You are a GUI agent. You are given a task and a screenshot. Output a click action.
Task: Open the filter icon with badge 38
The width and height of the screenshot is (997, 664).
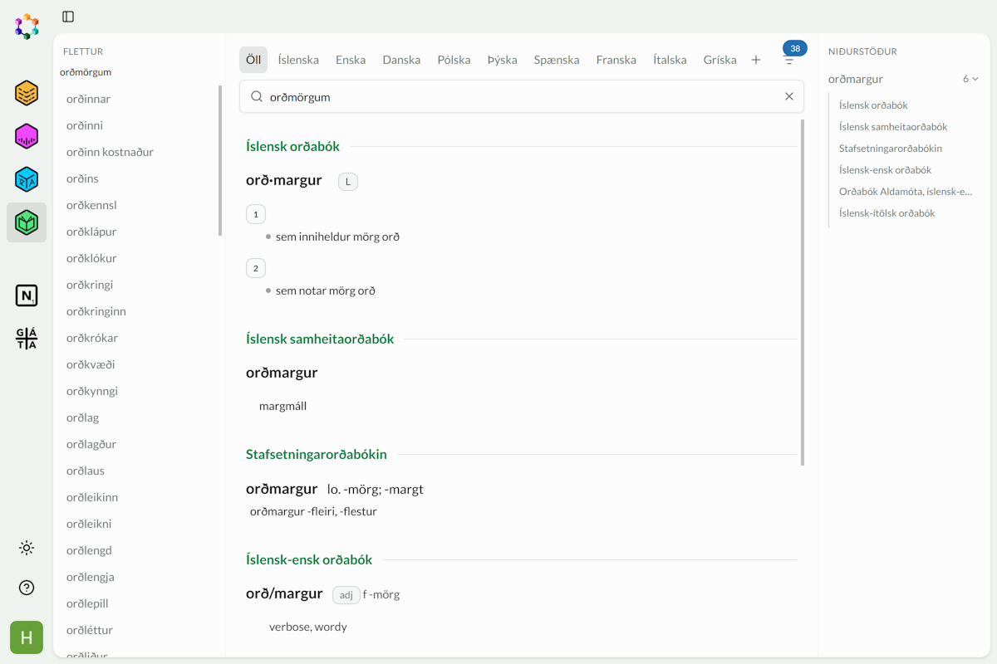[x=789, y=60]
